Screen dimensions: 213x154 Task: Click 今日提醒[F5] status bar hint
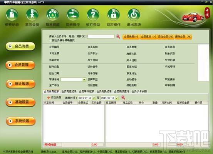coord(105,152)
